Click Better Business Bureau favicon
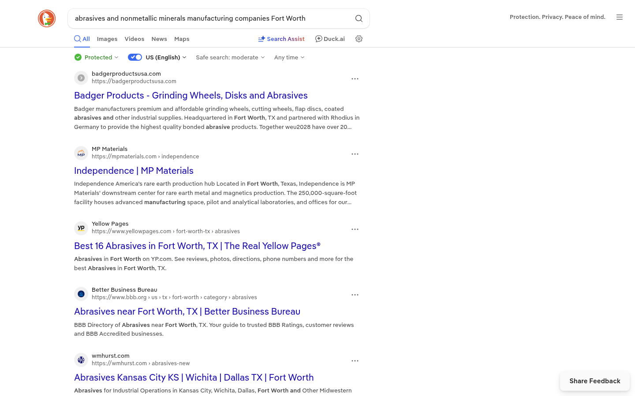The image size is (635, 396). (81, 294)
